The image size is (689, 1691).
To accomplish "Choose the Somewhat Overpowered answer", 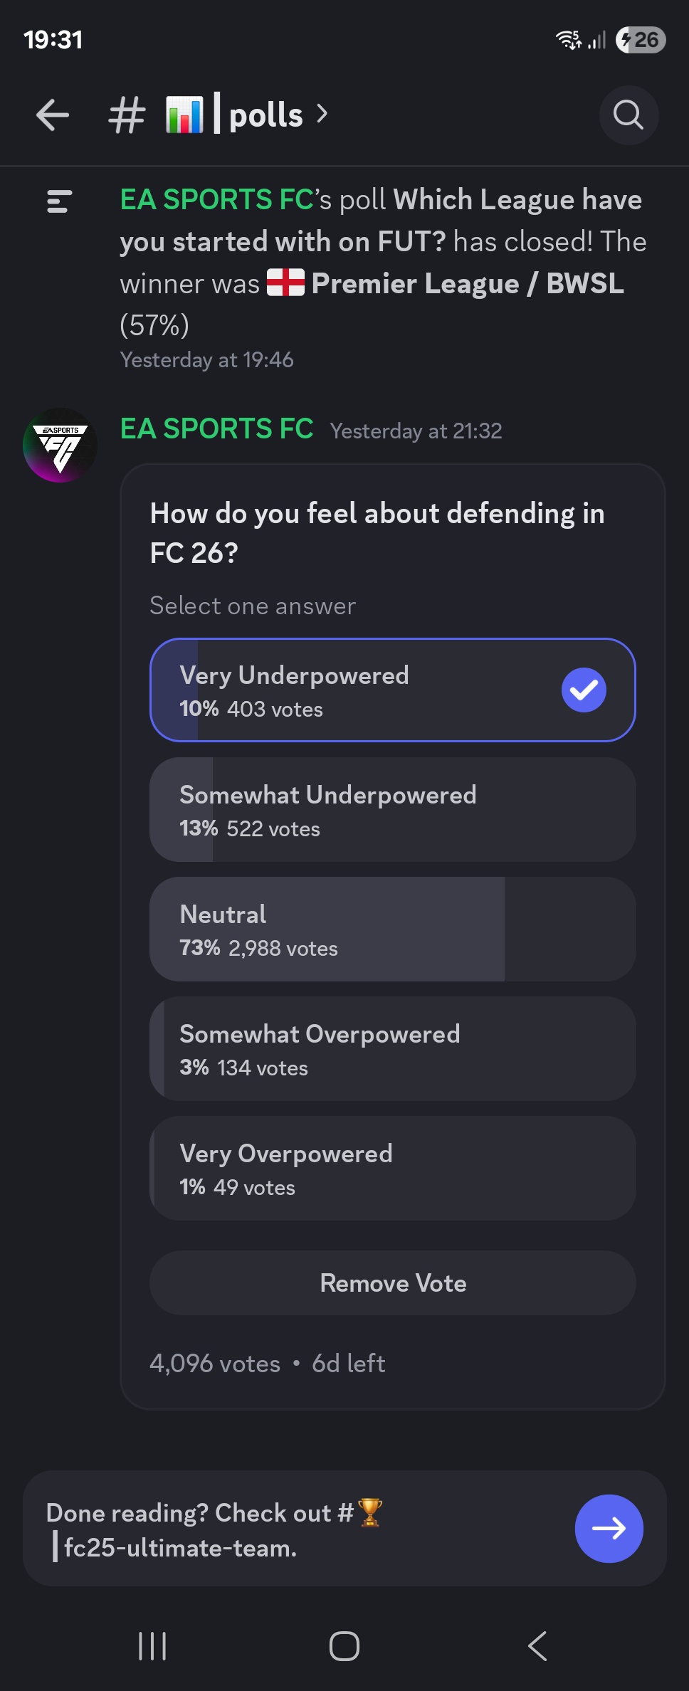I will tap(392, 1048).
